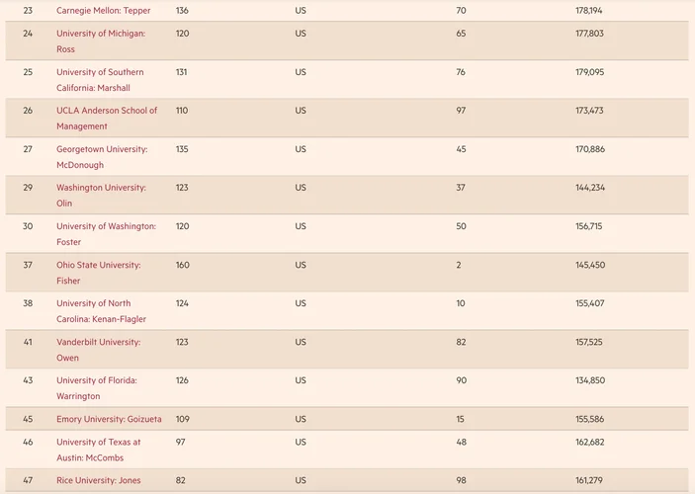The height and width of the screenshot is (494, 695).
Task: Open University of Washington: Foster link
Action: [x=106, y=234]
